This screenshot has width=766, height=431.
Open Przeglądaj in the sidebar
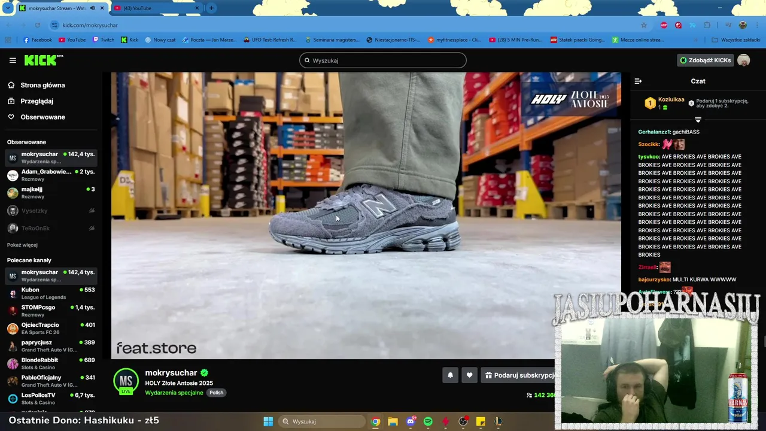(37, 101)
